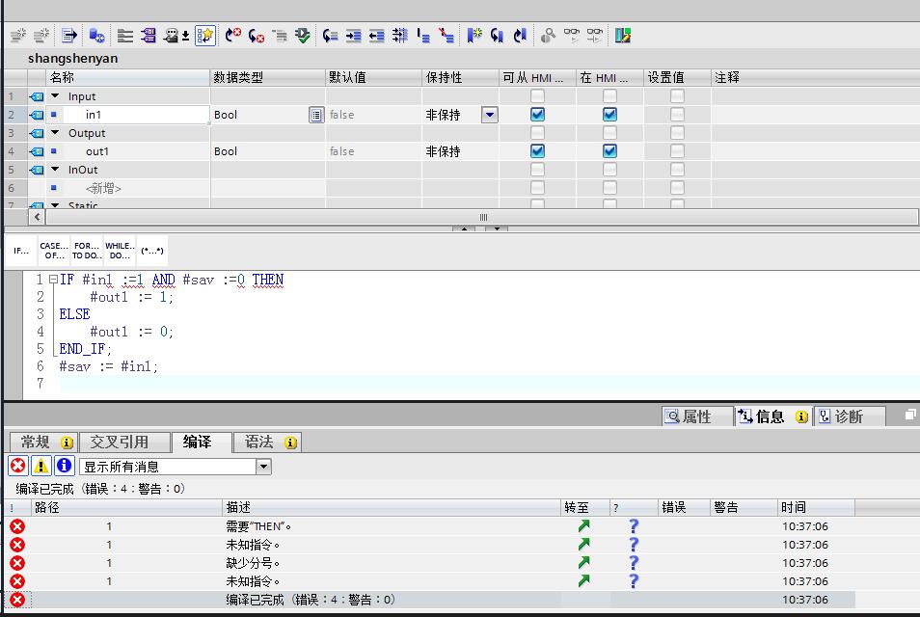The height and width of the screenshot is (617, 920).
Task: Click the float-window icon beside 诊断 tab
Action: (x=910, y=416)
